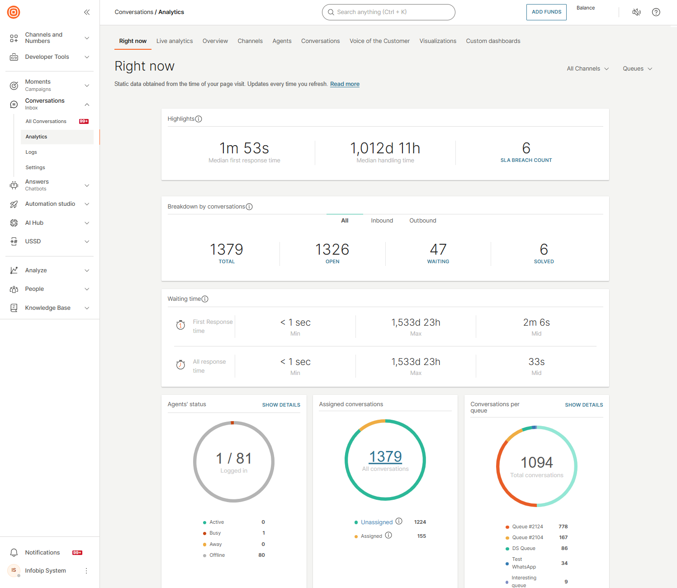This screenshot has height=588, width=677.
Task: Click info icon next to Unassigned
Action: [x=399, y=522]
